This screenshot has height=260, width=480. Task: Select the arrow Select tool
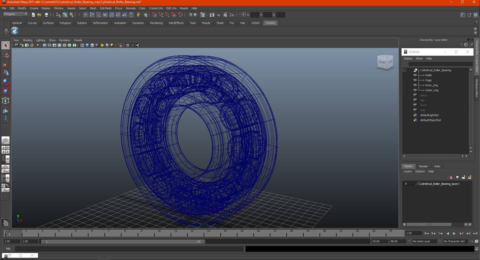click(x=5, y=45)
